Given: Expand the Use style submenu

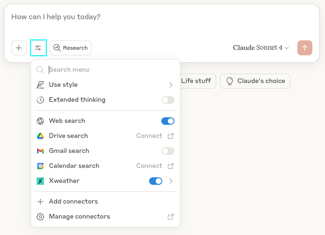Looking at the screenshot, I should [171, 85].
